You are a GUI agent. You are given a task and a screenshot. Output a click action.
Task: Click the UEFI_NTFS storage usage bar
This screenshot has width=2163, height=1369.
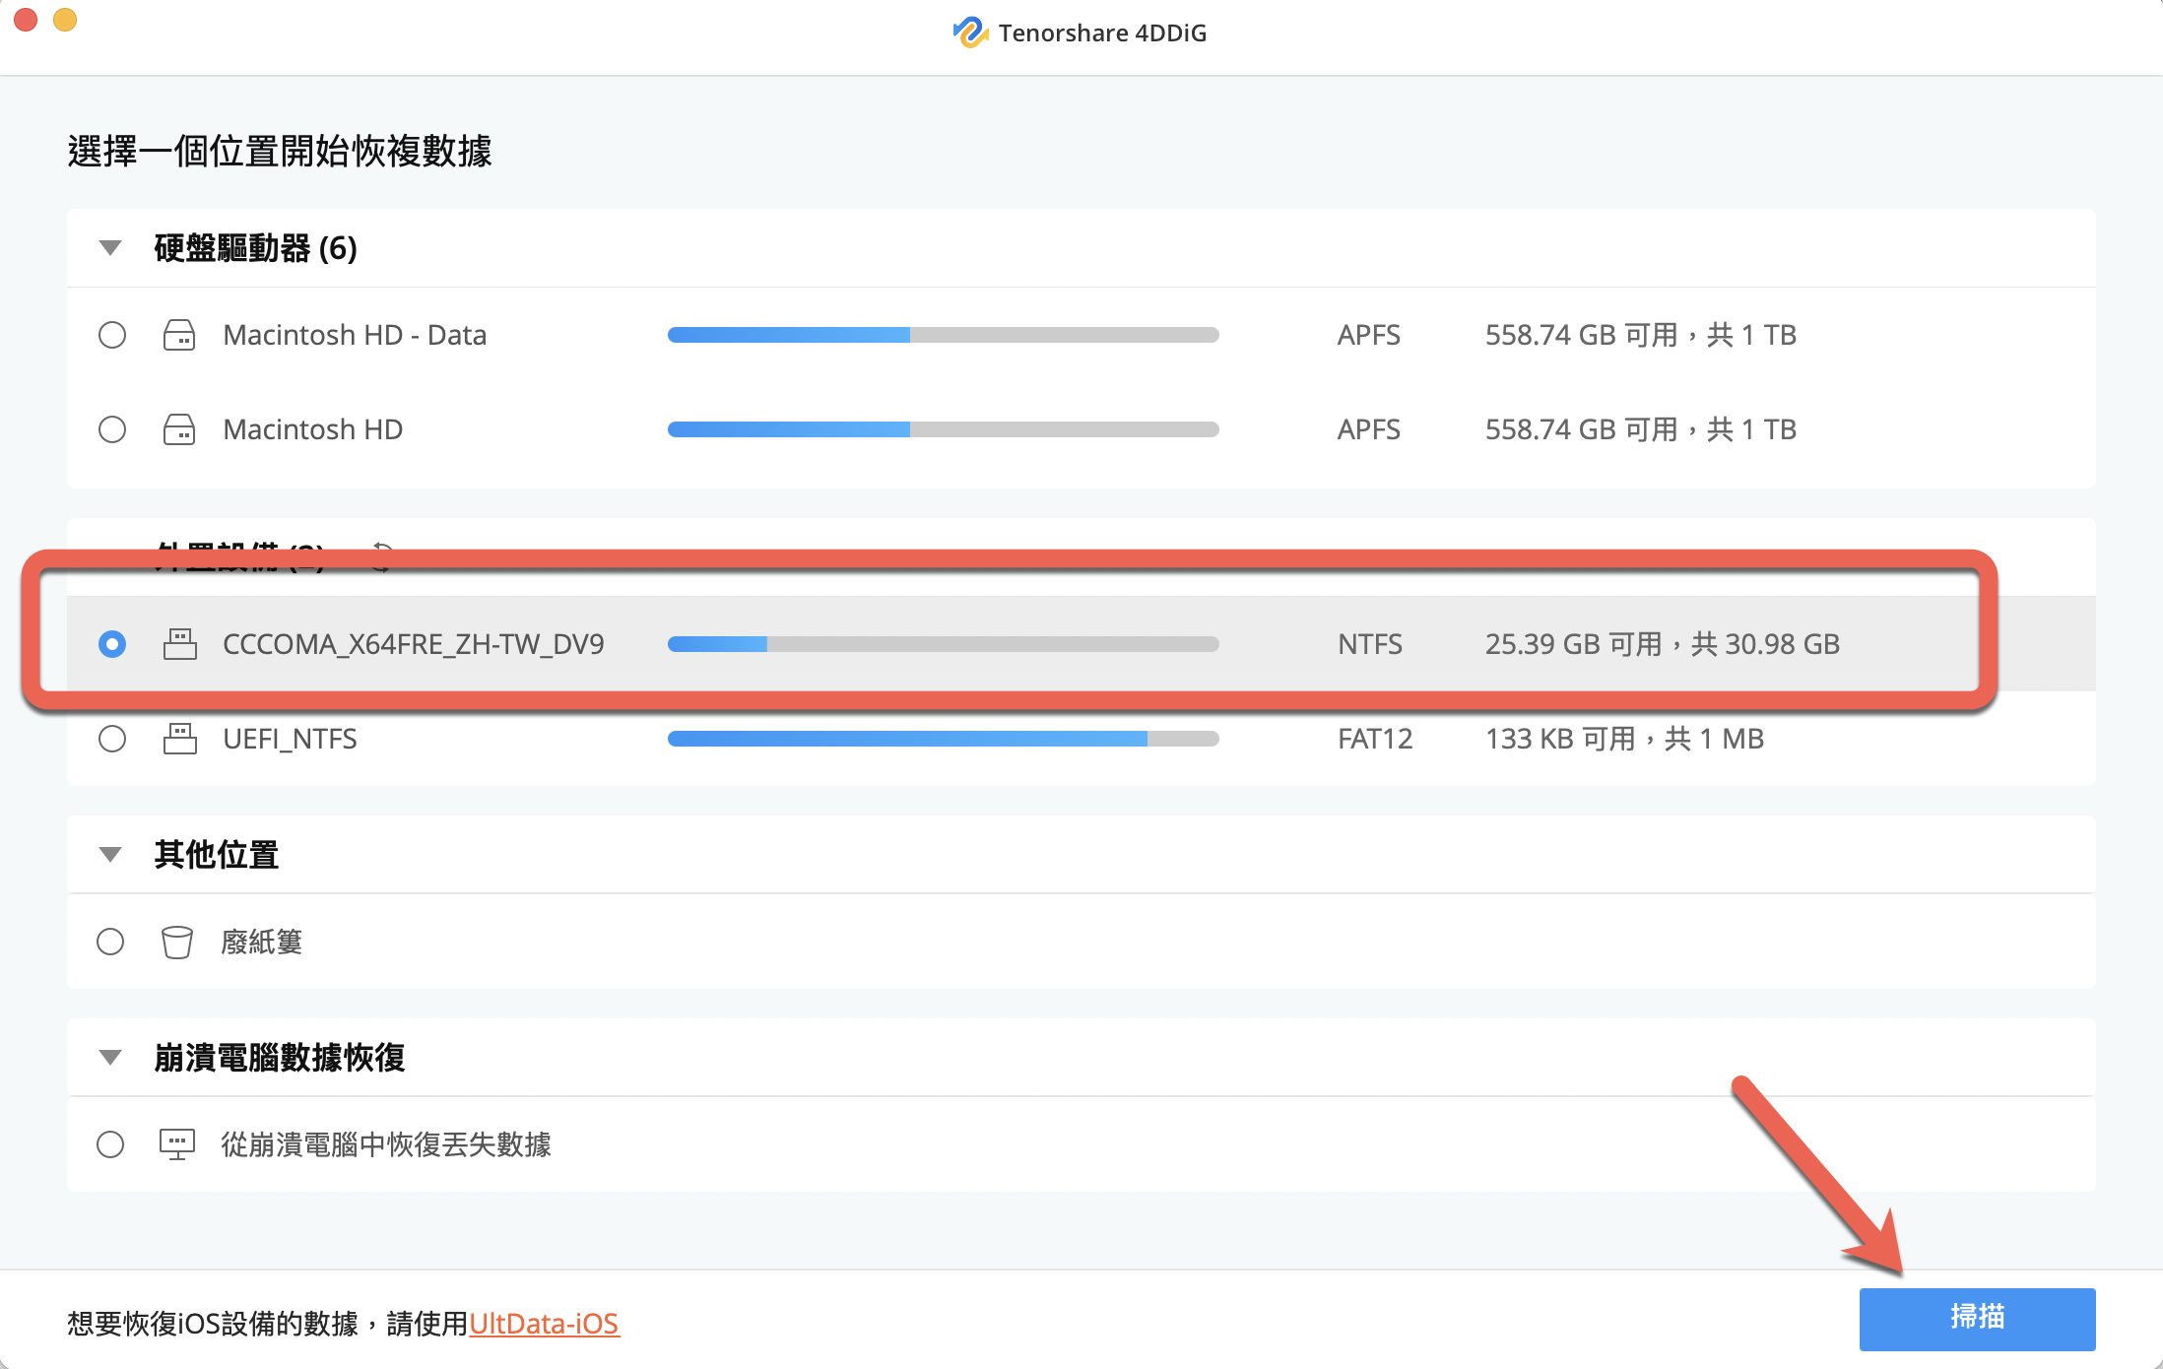[x=943, y=739]
